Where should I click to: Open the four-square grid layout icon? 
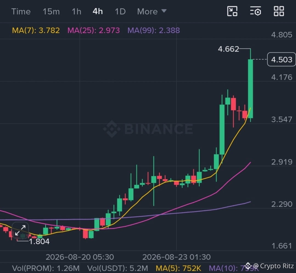tap(279, 11)
